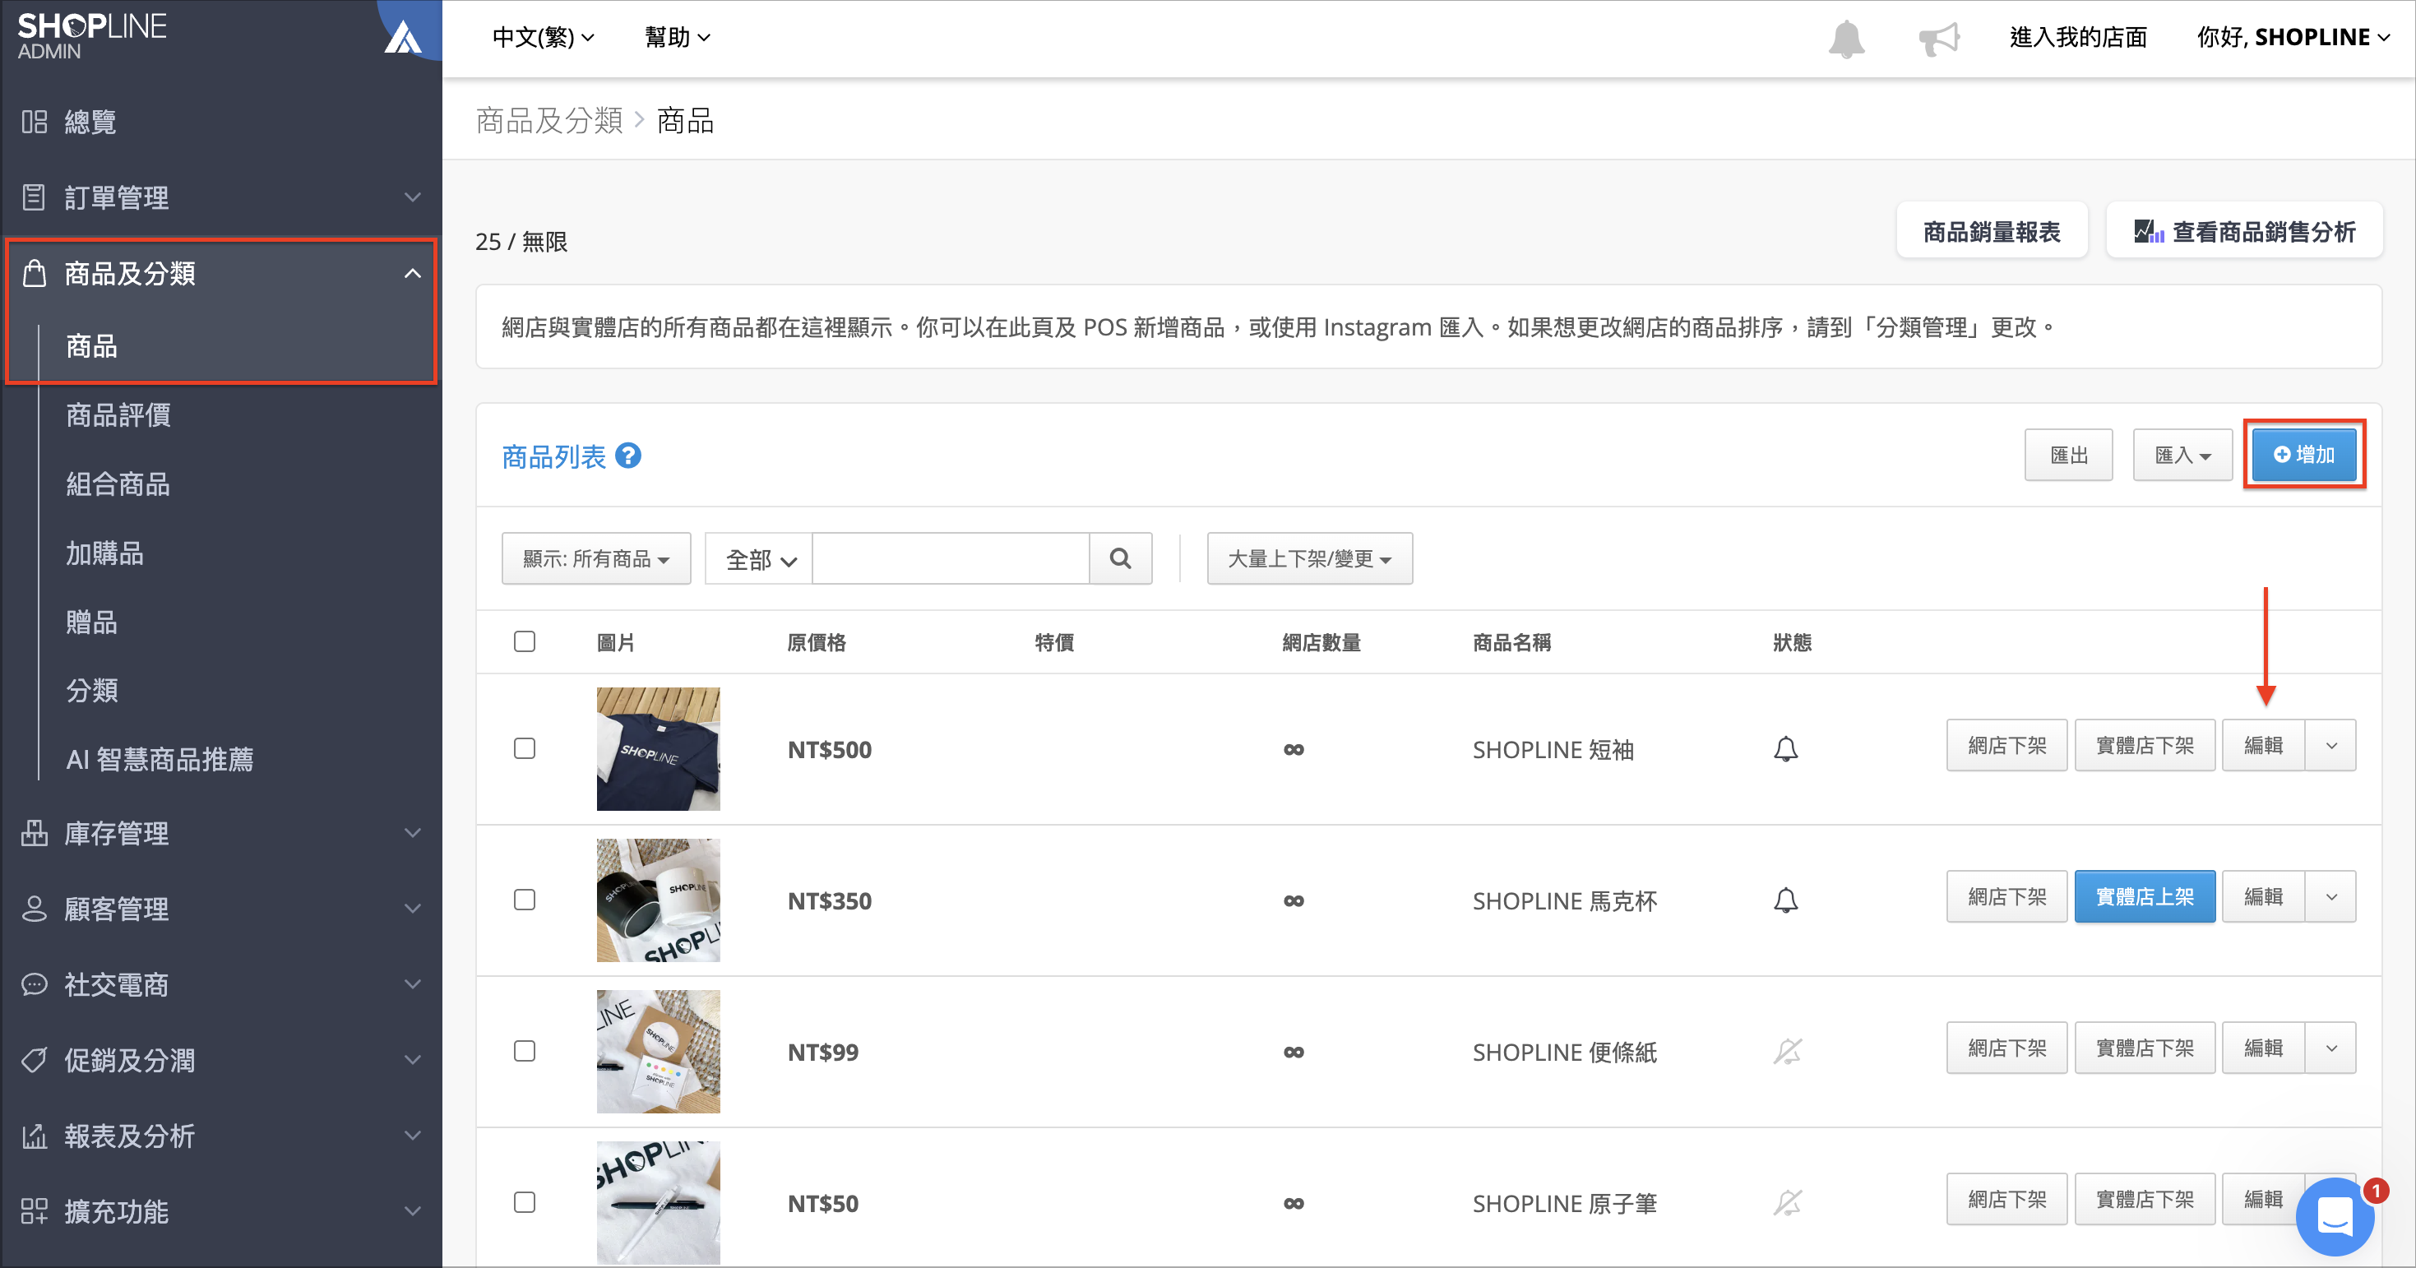Click the SHOPLINE Admin logo
This screenshot has width=2416, height=1268.
coord(92,35)
